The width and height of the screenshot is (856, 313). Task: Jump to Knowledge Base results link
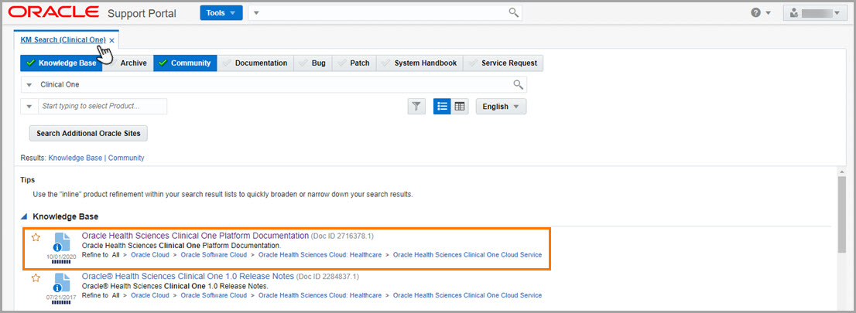[75, 158]
